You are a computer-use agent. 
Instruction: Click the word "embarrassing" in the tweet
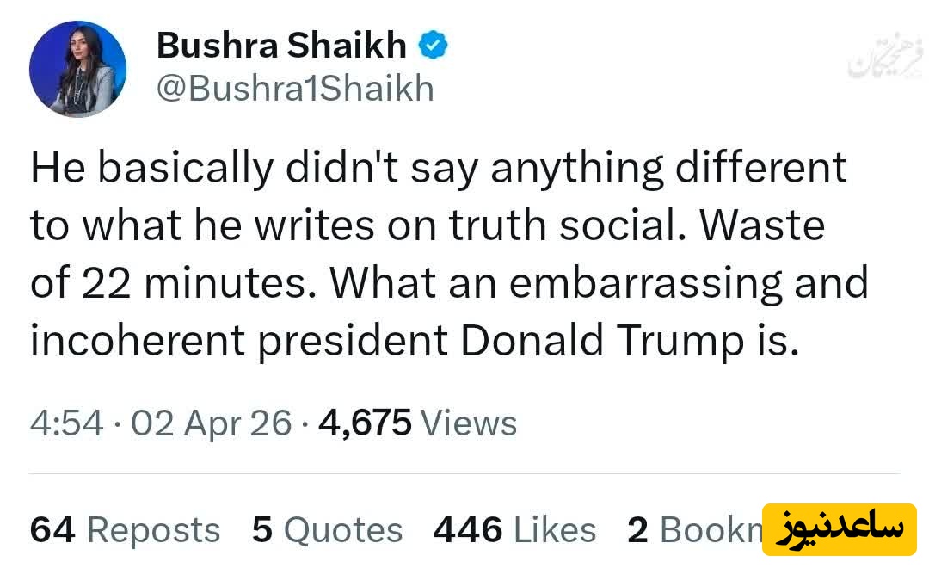(646, 283)
